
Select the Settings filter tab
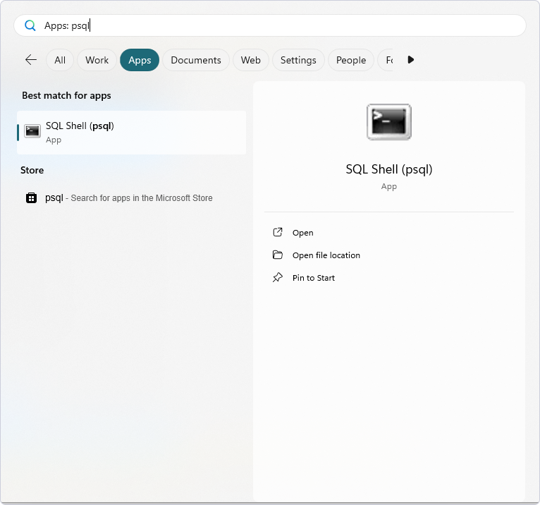[298, 60]
